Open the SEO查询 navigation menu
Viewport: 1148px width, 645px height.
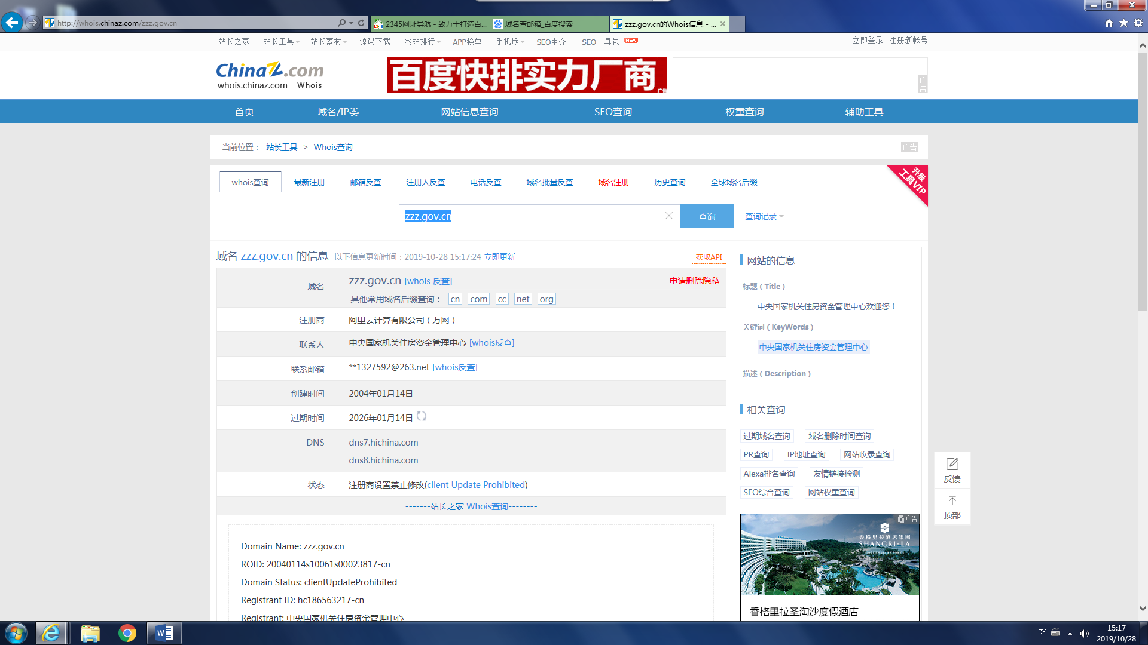(x=613, y=112)
